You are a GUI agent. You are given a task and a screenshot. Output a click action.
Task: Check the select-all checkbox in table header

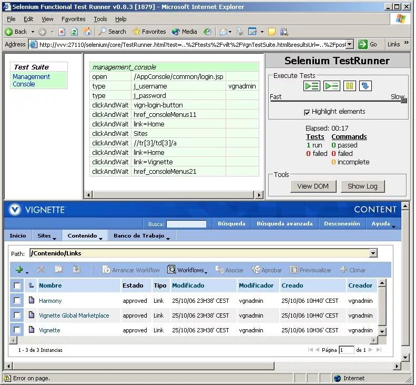[x=17, y=285]
